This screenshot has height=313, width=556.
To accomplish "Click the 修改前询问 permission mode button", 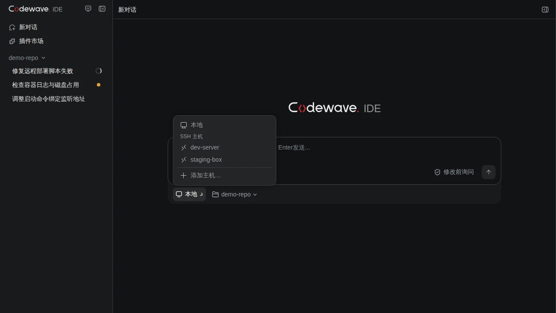I will (x=454, y=172).
